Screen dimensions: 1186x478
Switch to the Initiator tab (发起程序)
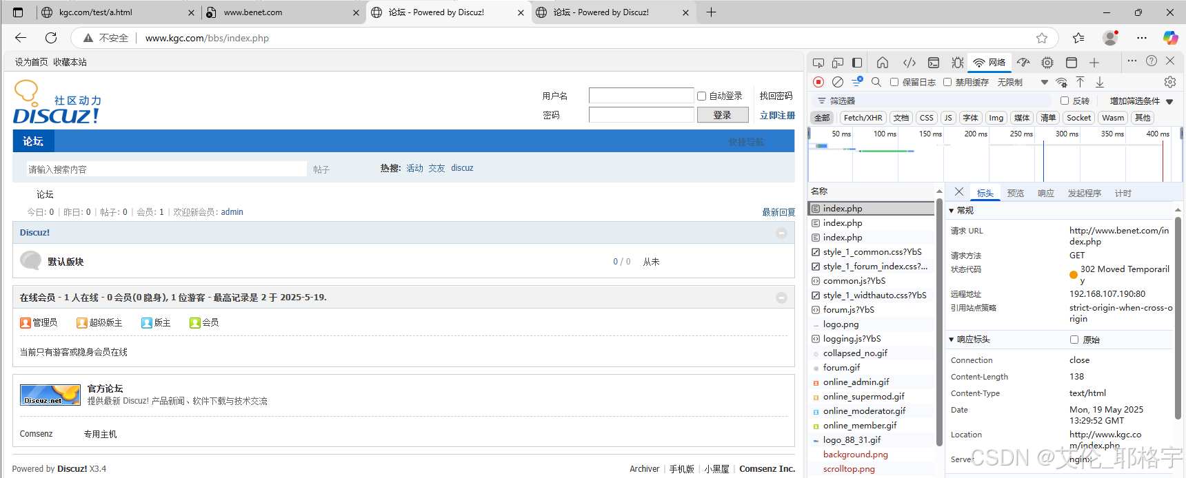(x=1085, y=194)
